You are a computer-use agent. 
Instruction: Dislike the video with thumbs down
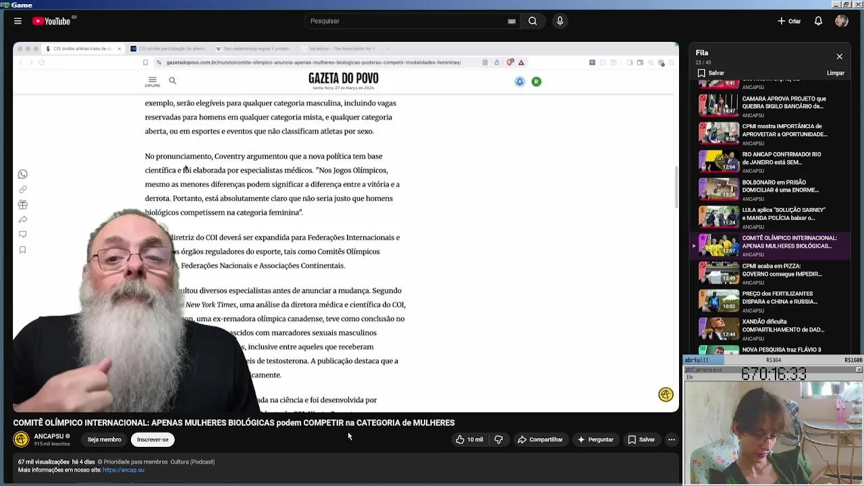coord(499,439)
